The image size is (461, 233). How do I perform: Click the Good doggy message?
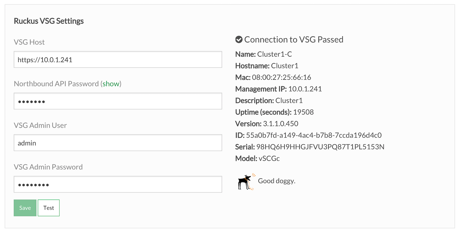(277, 181)
